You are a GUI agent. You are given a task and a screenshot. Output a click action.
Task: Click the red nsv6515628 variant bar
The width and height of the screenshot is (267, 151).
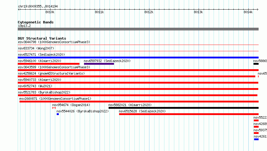(189, 114)
